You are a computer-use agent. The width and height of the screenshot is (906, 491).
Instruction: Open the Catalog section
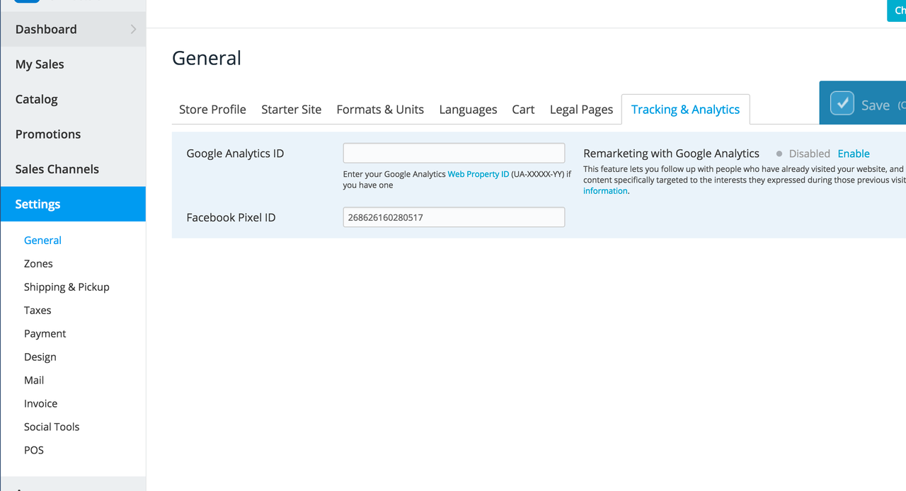(37, 99)
